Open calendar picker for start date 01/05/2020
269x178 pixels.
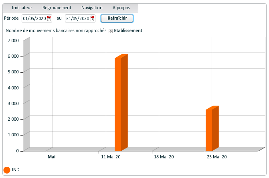tap(49, 18)
